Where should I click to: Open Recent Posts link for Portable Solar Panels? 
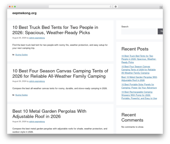point(139,86)
